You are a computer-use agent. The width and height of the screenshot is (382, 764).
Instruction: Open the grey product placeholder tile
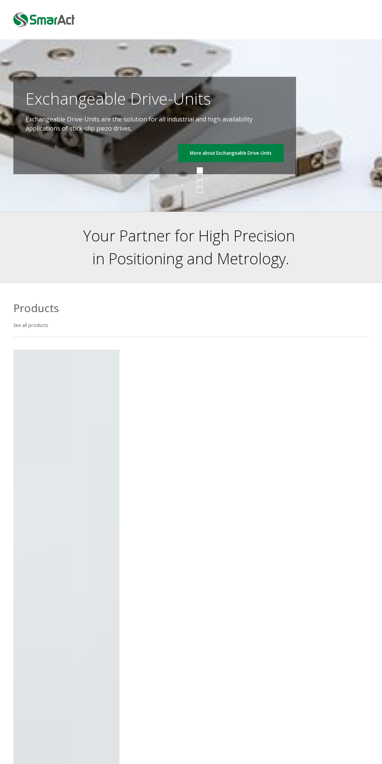tap(66, 535)
